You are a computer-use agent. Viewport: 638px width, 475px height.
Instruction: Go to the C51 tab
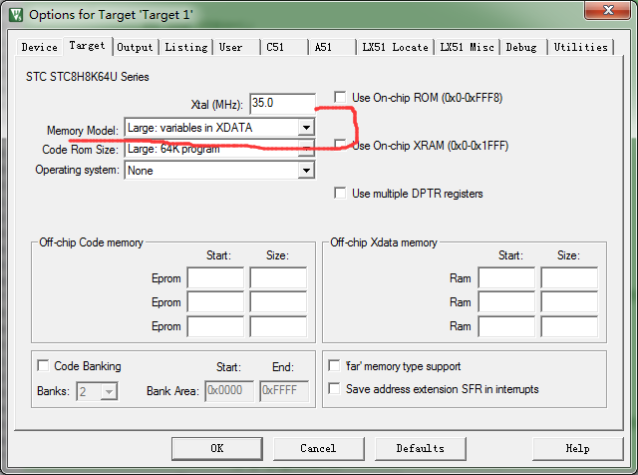click(283, 47)
